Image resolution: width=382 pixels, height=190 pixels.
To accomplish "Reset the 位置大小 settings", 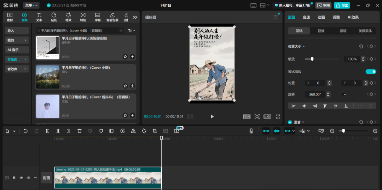I will pyautogui.click(x=361, y=46).
